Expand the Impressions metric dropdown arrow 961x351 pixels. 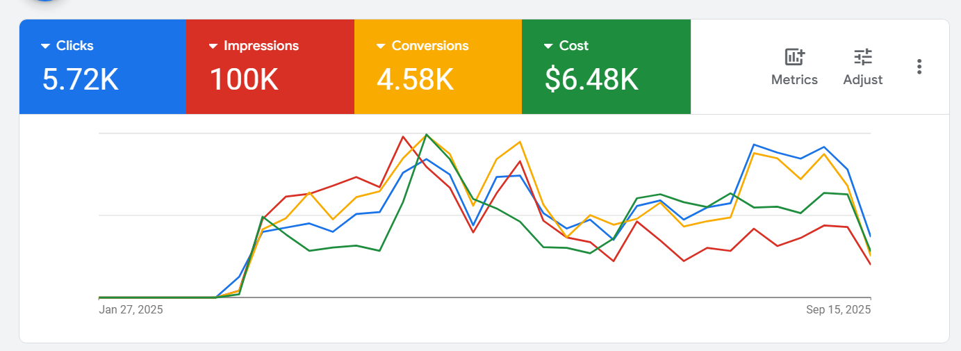point(213,47)
